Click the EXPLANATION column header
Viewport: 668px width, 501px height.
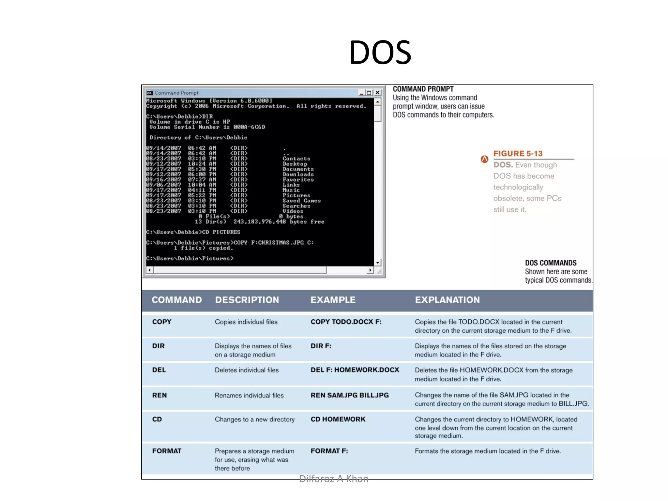[x=447, y=300]
